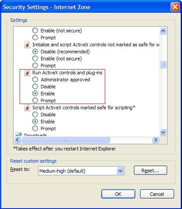Click the Downloads category icon

pyautogui.click(x=19, y=134)
